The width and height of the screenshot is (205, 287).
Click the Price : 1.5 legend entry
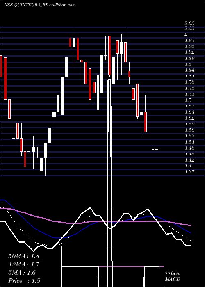coord(24,281)
